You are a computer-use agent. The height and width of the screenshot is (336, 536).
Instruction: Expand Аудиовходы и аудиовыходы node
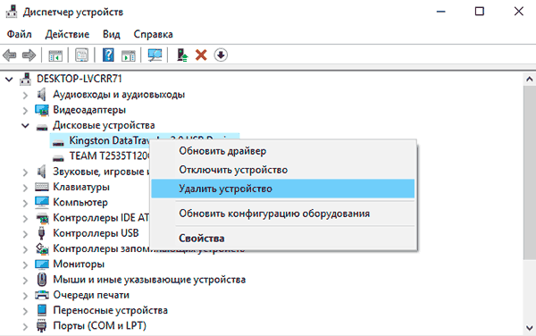coord(25,95)
